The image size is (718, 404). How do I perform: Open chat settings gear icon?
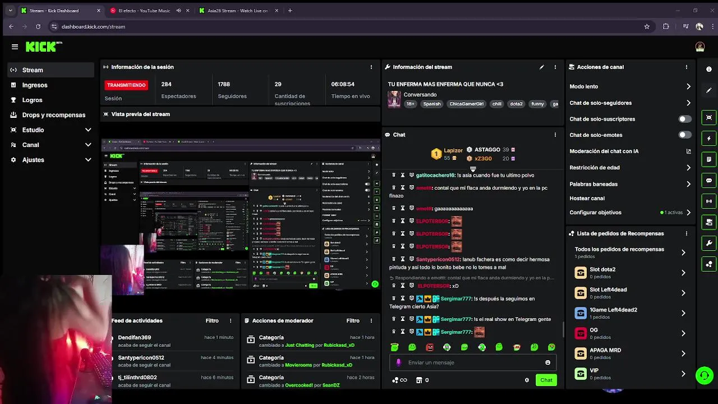point(527,380)
